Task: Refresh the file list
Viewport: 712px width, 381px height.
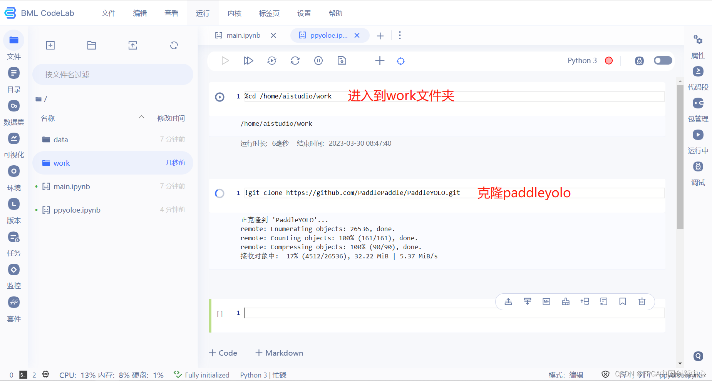Action: click(174, 45)
